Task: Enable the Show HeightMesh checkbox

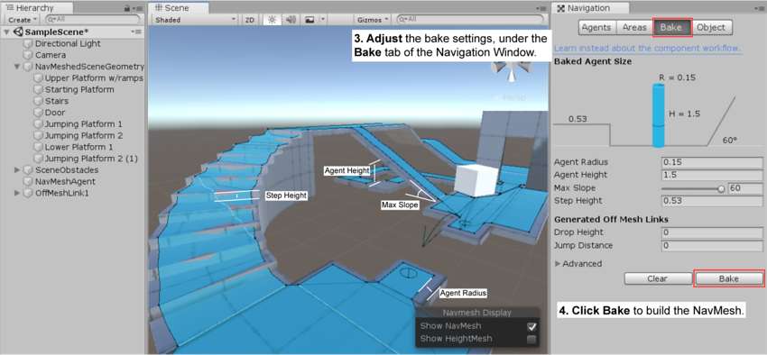Action: click(531, 340)
